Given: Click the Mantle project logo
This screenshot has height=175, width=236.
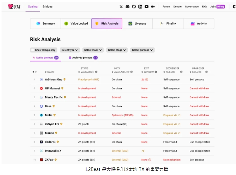Looking at the screenshot, I should pyautogui.click(x=41, y=133).
